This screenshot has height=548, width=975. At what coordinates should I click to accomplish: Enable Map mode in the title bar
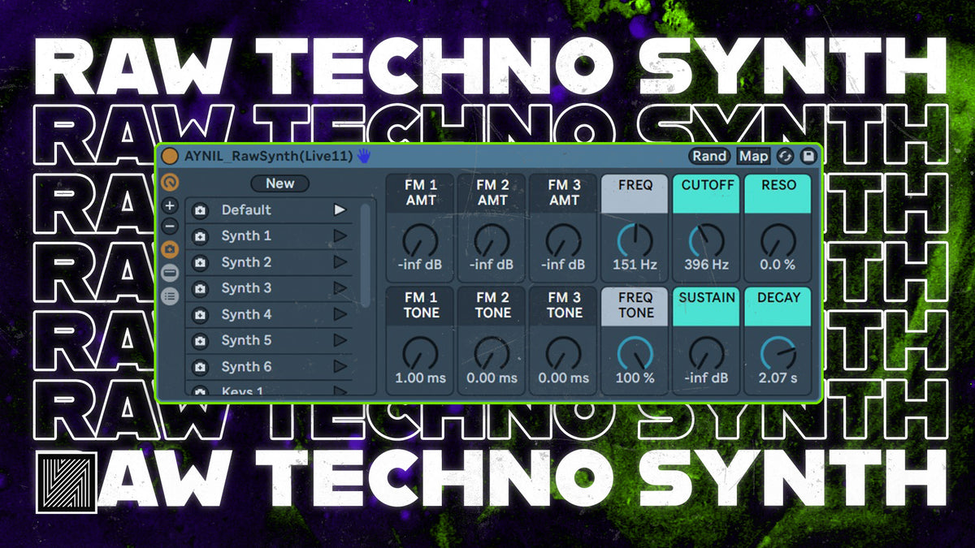coord(752,156)
